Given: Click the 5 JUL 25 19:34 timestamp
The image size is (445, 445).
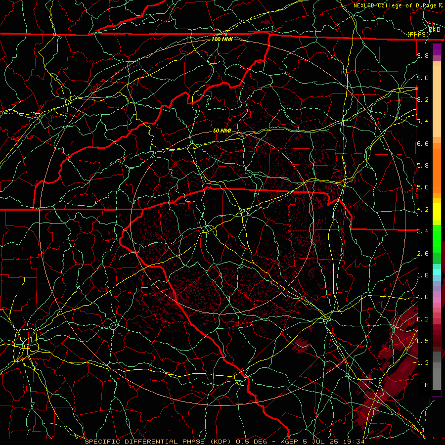Looking at the screenshot, I should click(x=334, y=442).
